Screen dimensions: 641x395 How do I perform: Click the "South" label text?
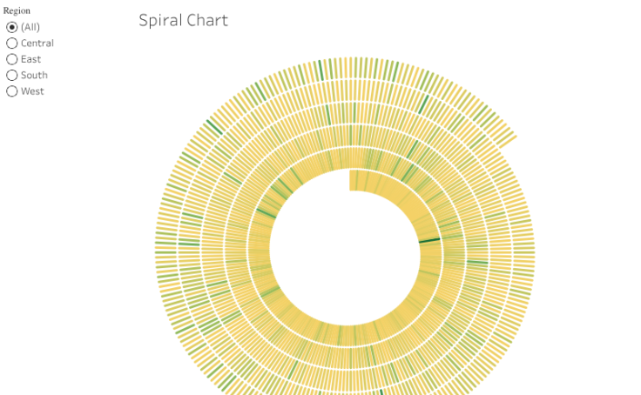click(x=34, y=75)
